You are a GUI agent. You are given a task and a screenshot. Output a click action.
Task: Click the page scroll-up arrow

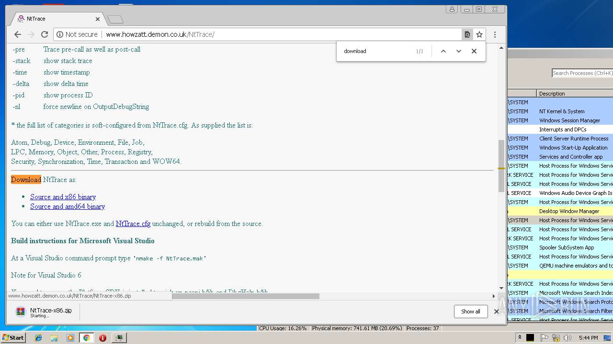pyautogui.click(x=501, y=48)
